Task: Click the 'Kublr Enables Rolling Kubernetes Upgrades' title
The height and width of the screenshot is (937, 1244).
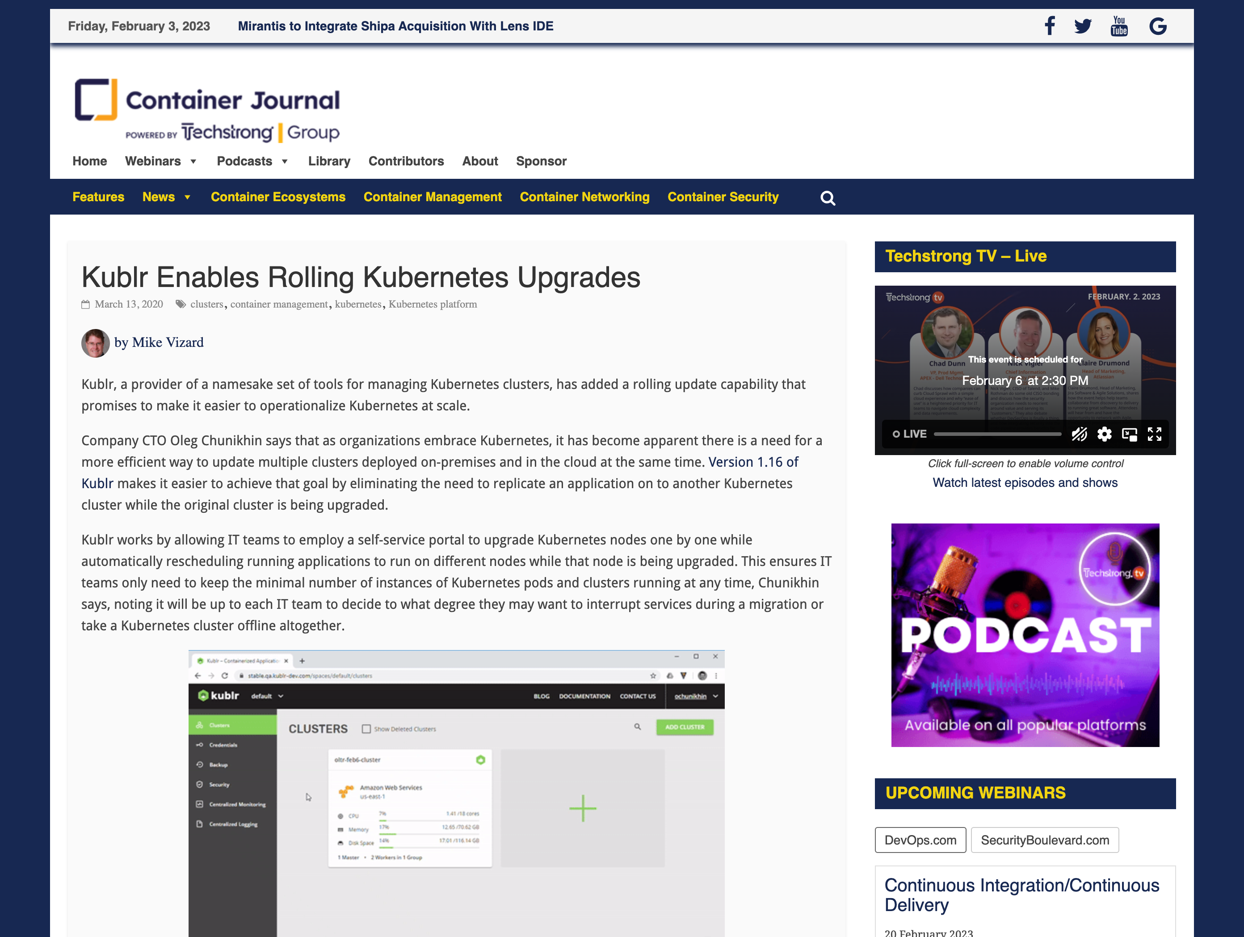Action: coord(361,278)
